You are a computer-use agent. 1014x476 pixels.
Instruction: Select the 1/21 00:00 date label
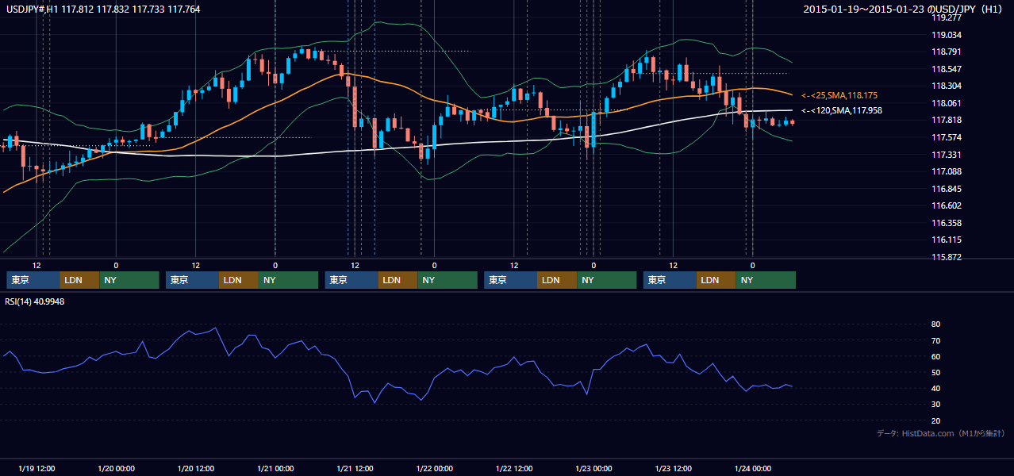click(x=275, y=469)
